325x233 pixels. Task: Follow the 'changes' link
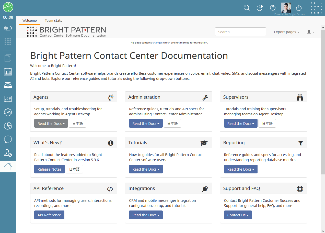point(157,43)
